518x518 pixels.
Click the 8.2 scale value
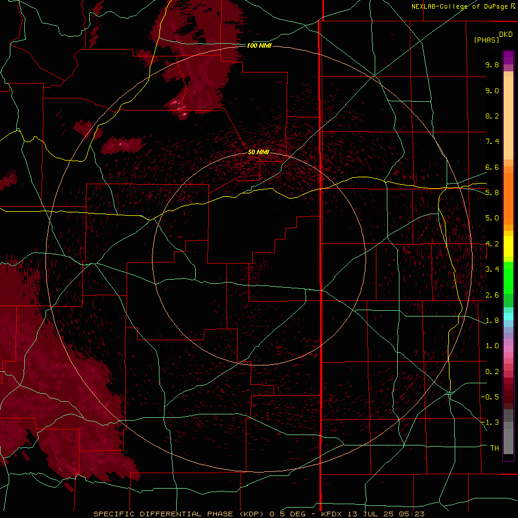click(492, 116)
